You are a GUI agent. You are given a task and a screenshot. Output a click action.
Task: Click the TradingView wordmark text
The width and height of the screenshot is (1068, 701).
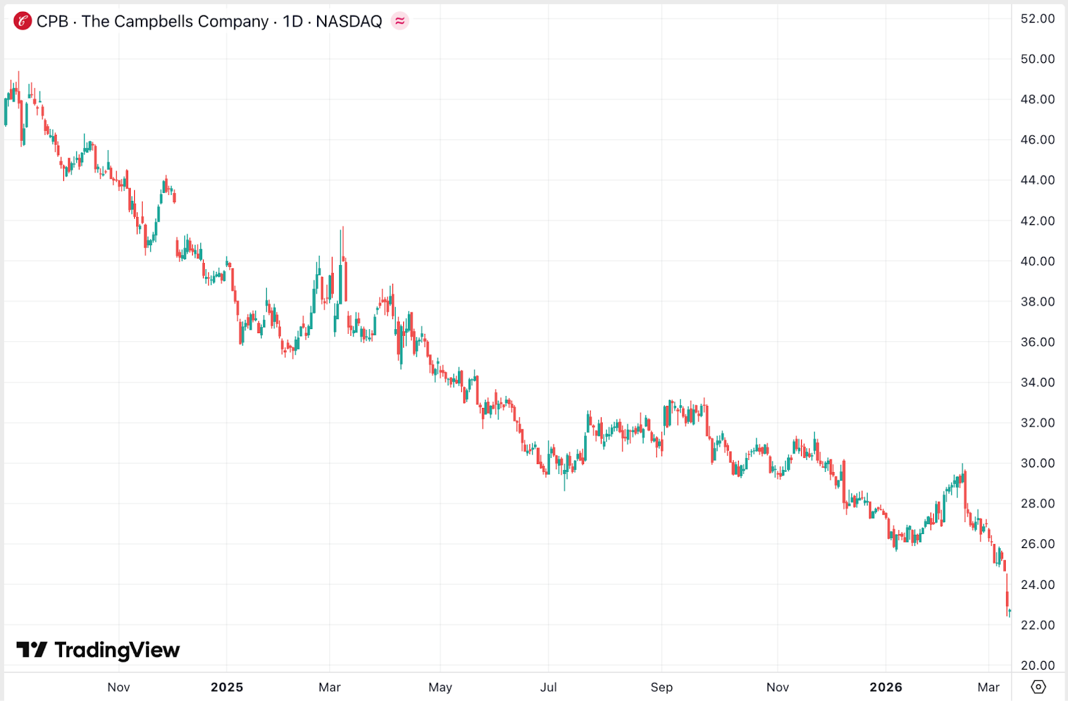pyautogui.click(x=117, y=650)
